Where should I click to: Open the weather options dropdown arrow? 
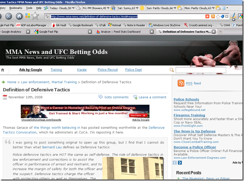pyautogui.click(x=227, y=8)
